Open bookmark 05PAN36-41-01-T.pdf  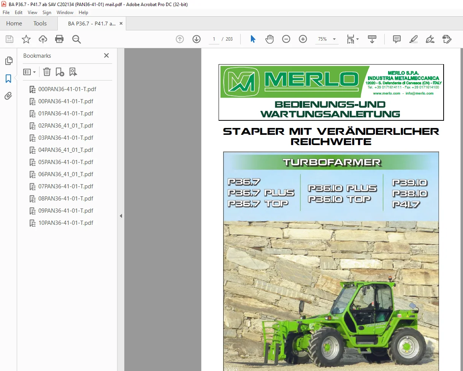(x=66, y=162)
